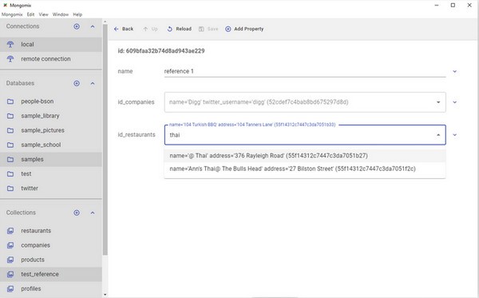Click sidebar scroll down arrow
Image resolution: width=479 pixels, height=298 pixels.
[105, 295]
